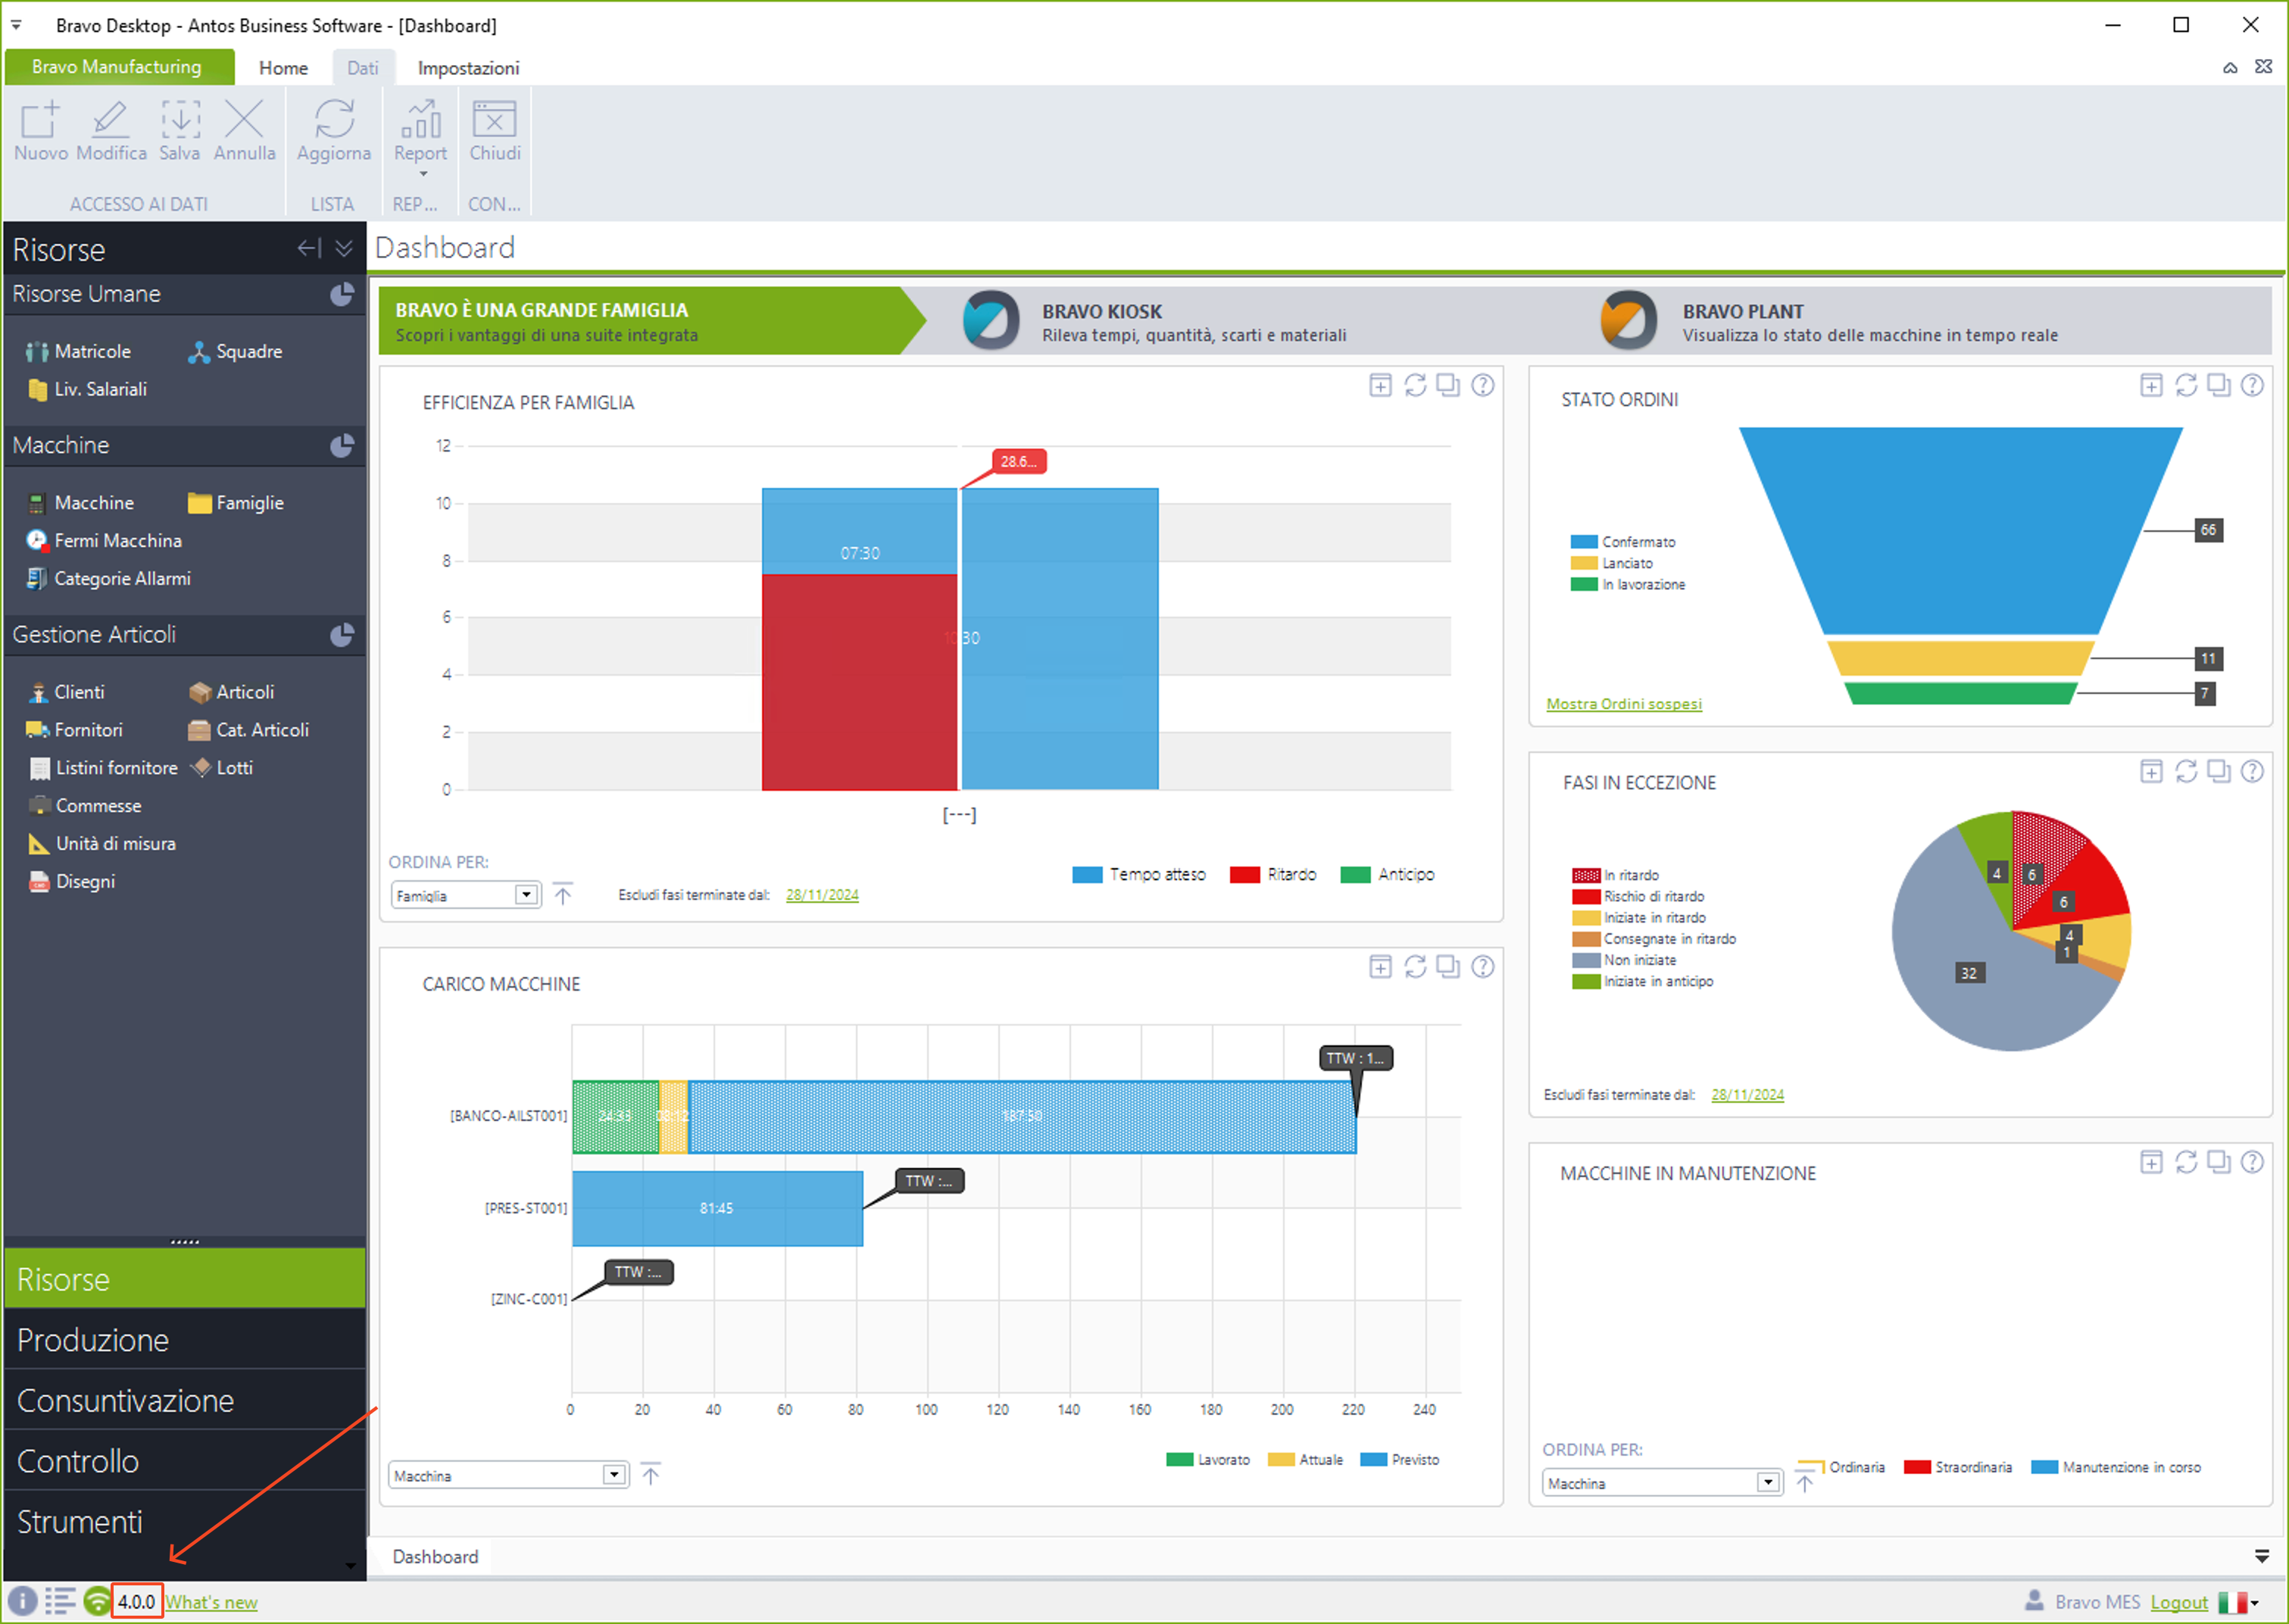Click the Bravo Kiosk banner
The image size is (2289, 1624).
1155,321
